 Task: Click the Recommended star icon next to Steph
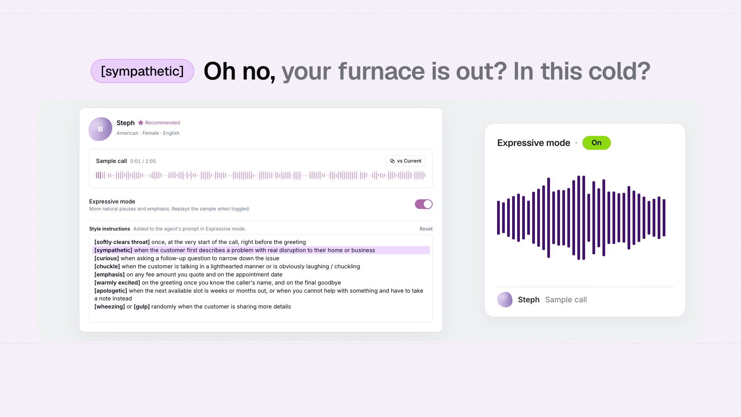click(x=141, y=123)
